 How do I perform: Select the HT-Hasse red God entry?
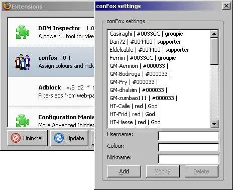159,122
